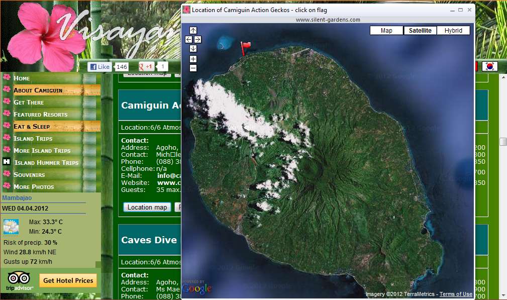
Task: Select the Korean flag language icon
Action: pyautogui.click(x=489, y=66)
